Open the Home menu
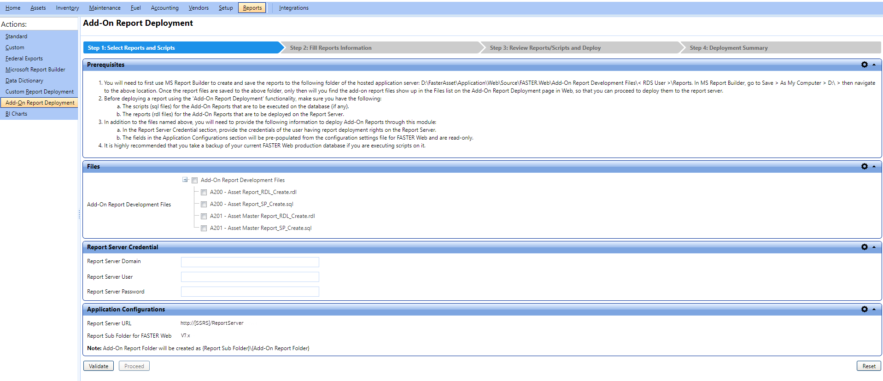This screenshot has height=381, width=883. [x=13, y=8]
